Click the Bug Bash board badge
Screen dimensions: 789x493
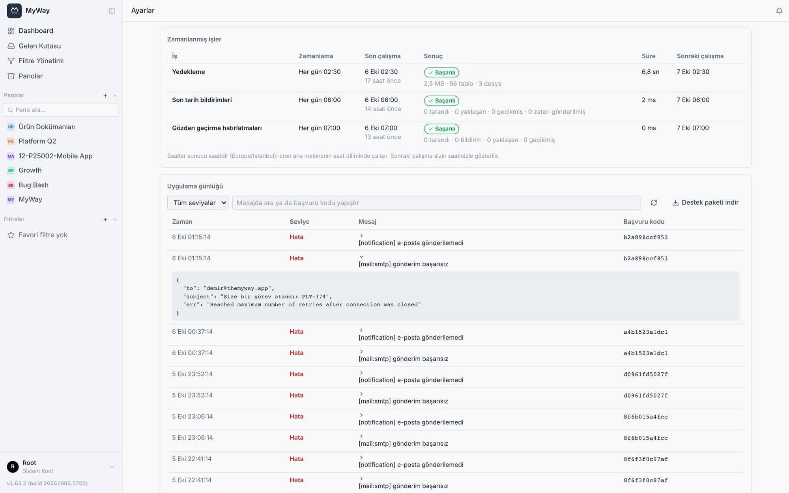click(11, 185)
